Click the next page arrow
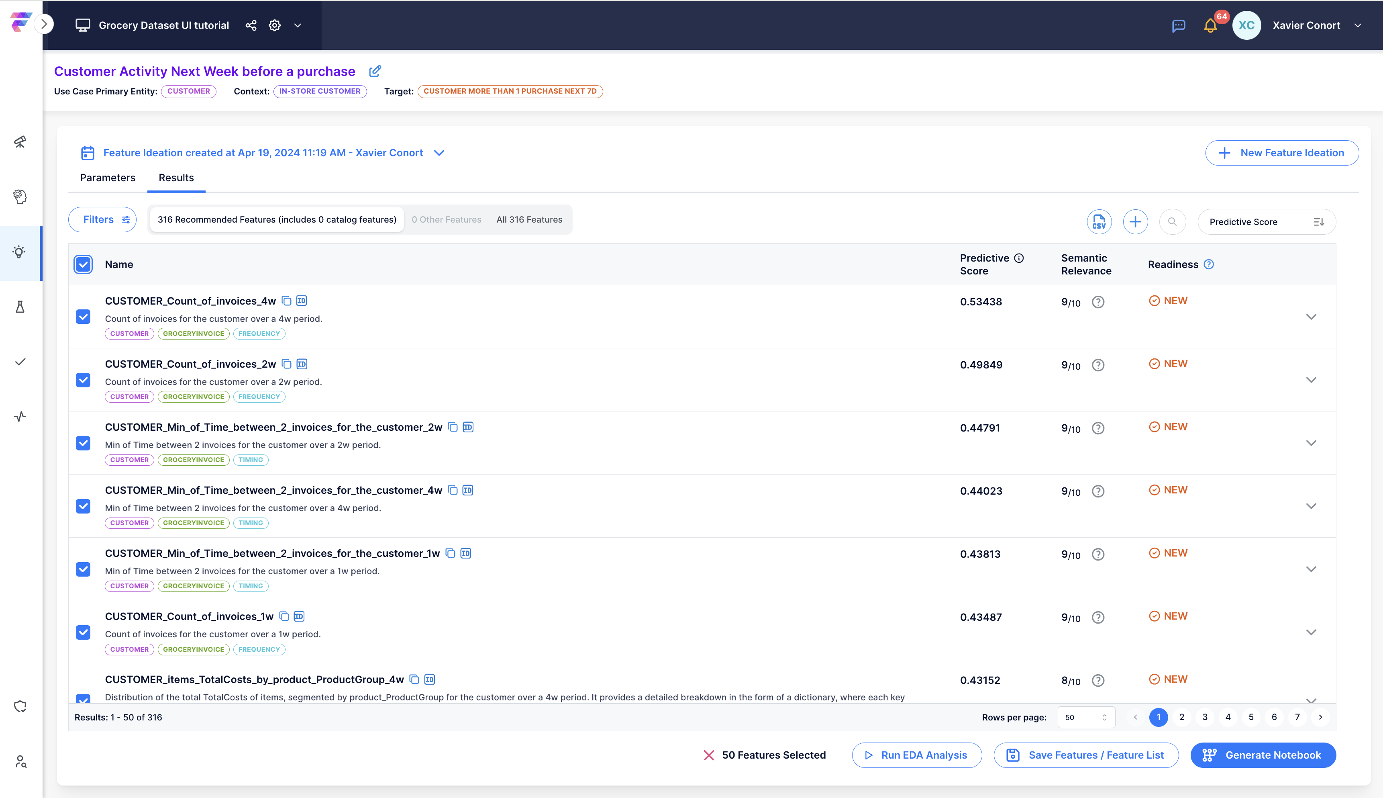Viewport: 1383px width, 798px height. [x=1320, y=717]
